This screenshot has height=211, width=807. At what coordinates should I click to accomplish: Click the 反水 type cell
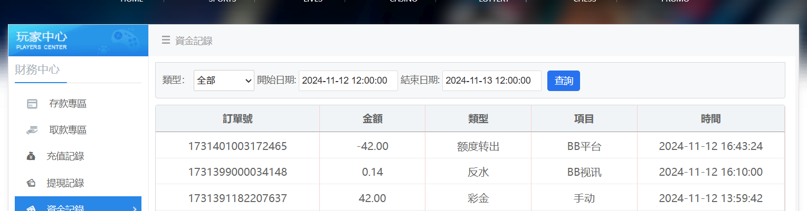tap(478, 173)
